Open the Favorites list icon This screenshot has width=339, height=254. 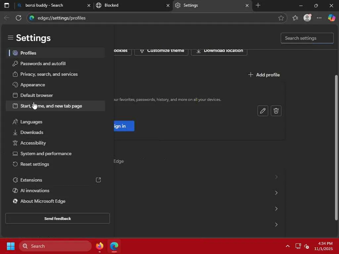tap(295, 18)
